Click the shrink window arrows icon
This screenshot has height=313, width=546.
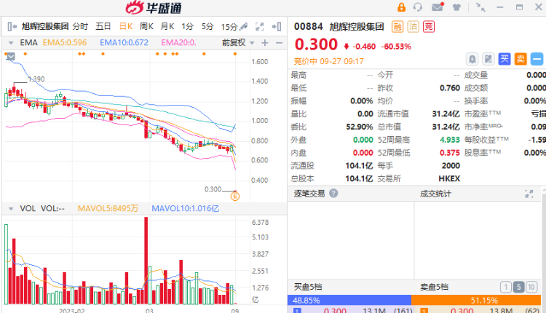tap(480, 7)
